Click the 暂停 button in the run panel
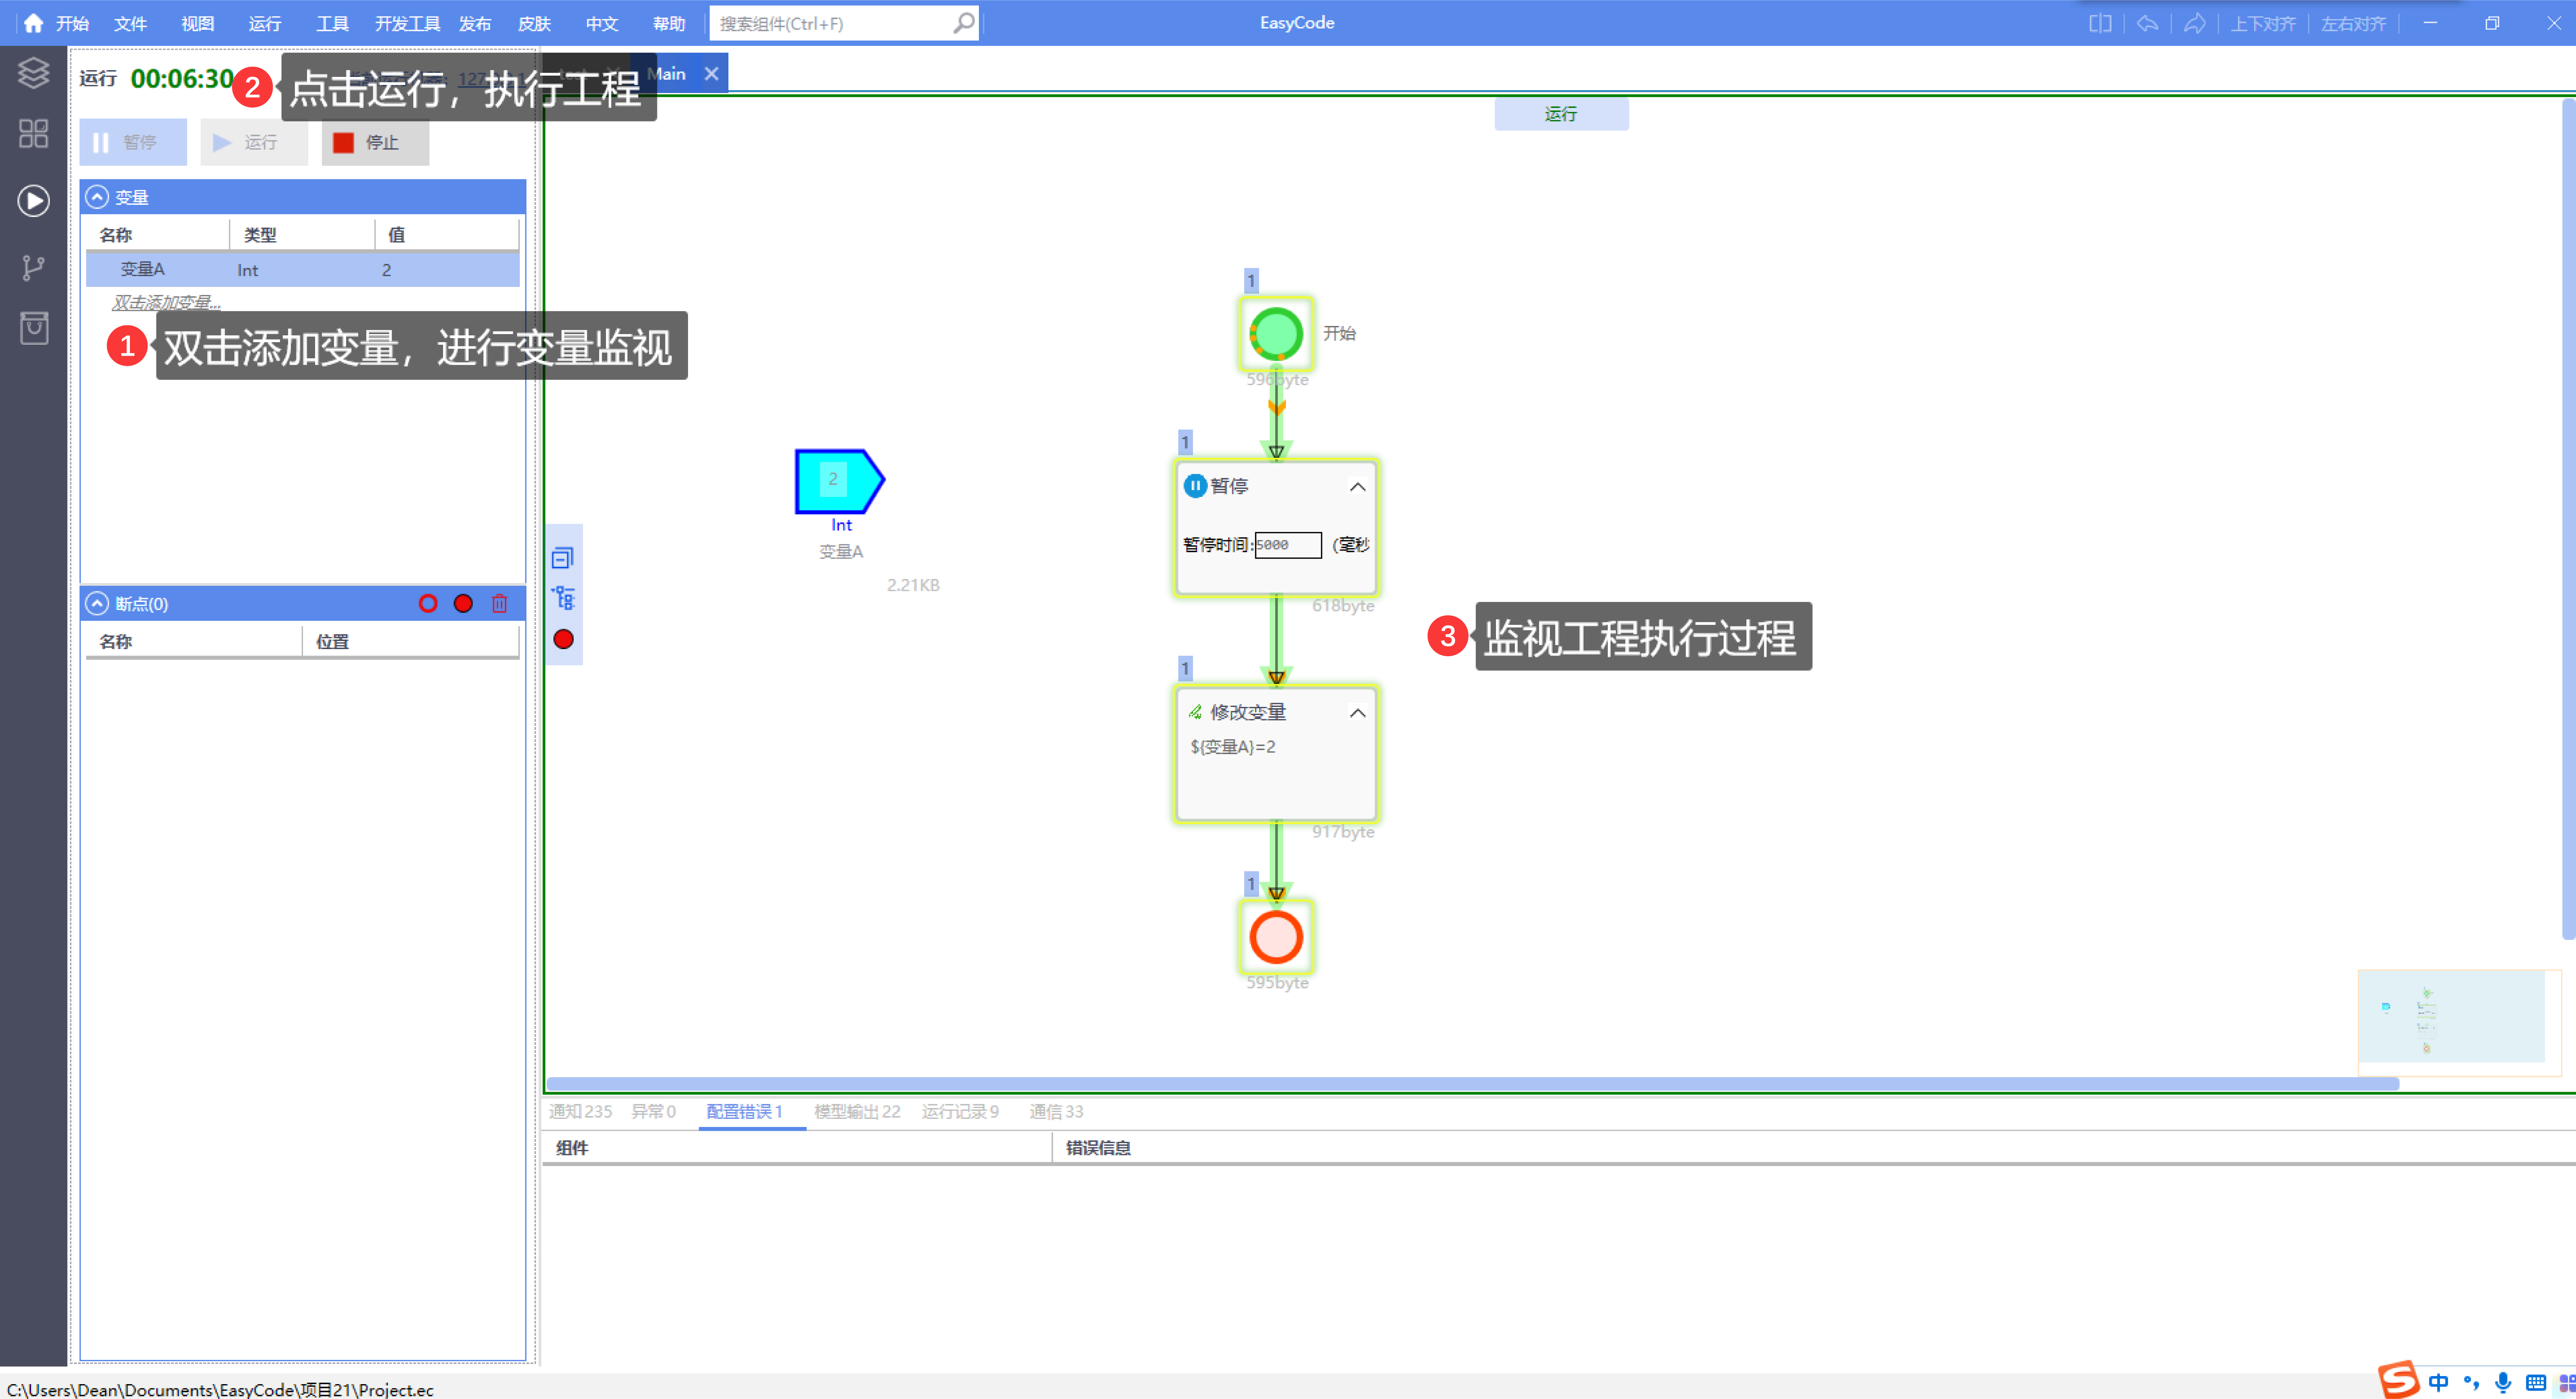The image size is (2576, 1399). point(133,142)
